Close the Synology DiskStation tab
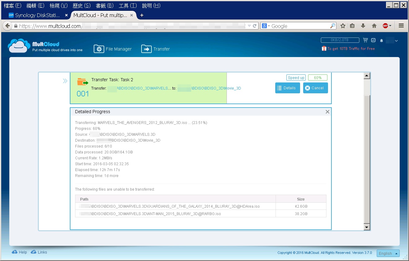This screenshot has width=409, height=261. pyautogui.click(x=66, y=15)
